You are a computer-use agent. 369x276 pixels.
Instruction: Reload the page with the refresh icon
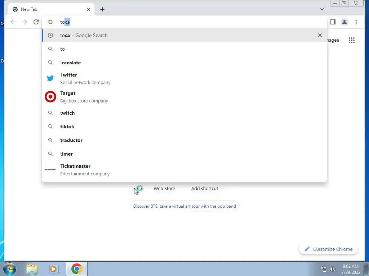[x=36, y=22]
